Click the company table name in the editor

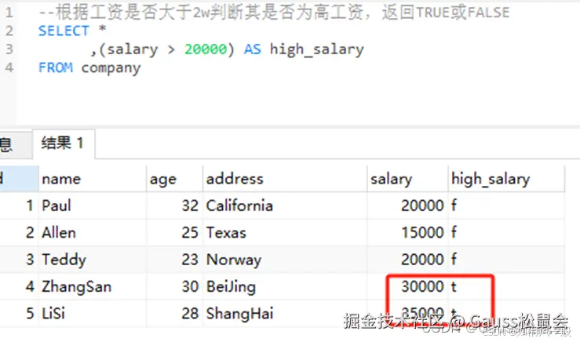tap(111, 68)
